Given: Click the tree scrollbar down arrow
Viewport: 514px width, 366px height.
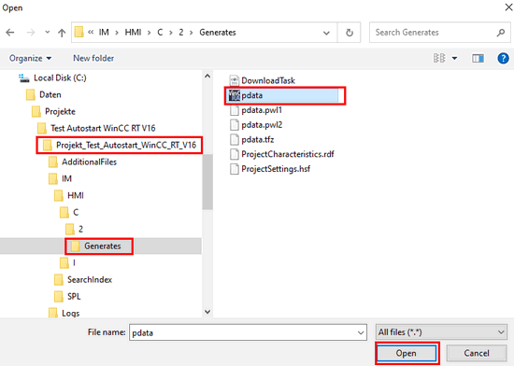Looking at the screenshot, I should coord(207,312).
